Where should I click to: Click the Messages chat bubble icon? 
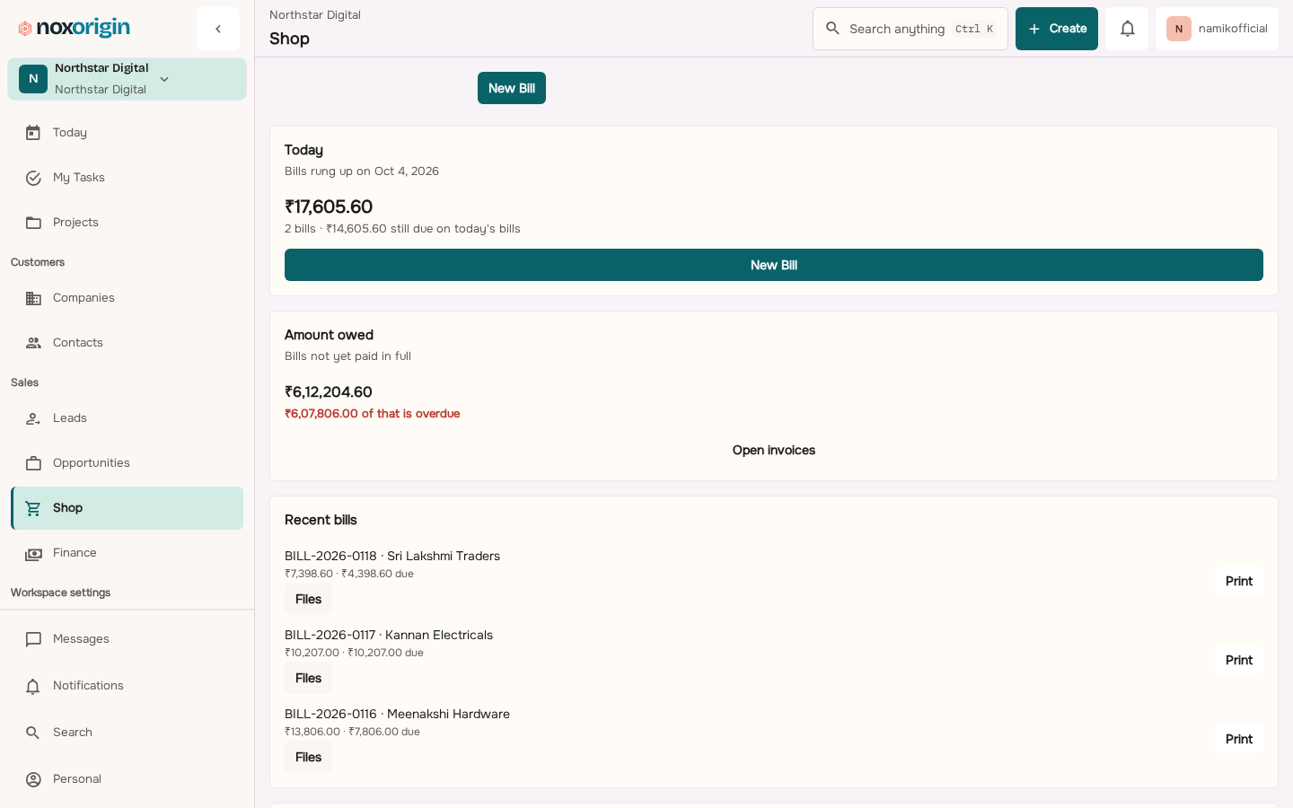[33, 639]
